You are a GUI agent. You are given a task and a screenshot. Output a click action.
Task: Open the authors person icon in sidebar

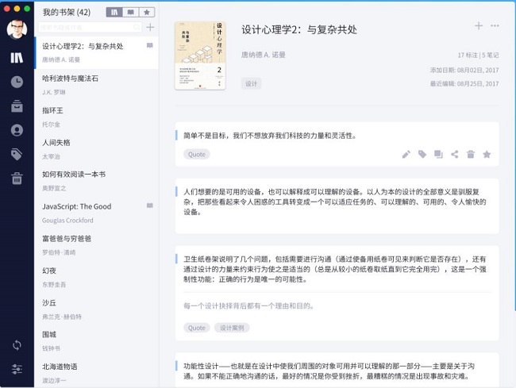click(17, 130)
